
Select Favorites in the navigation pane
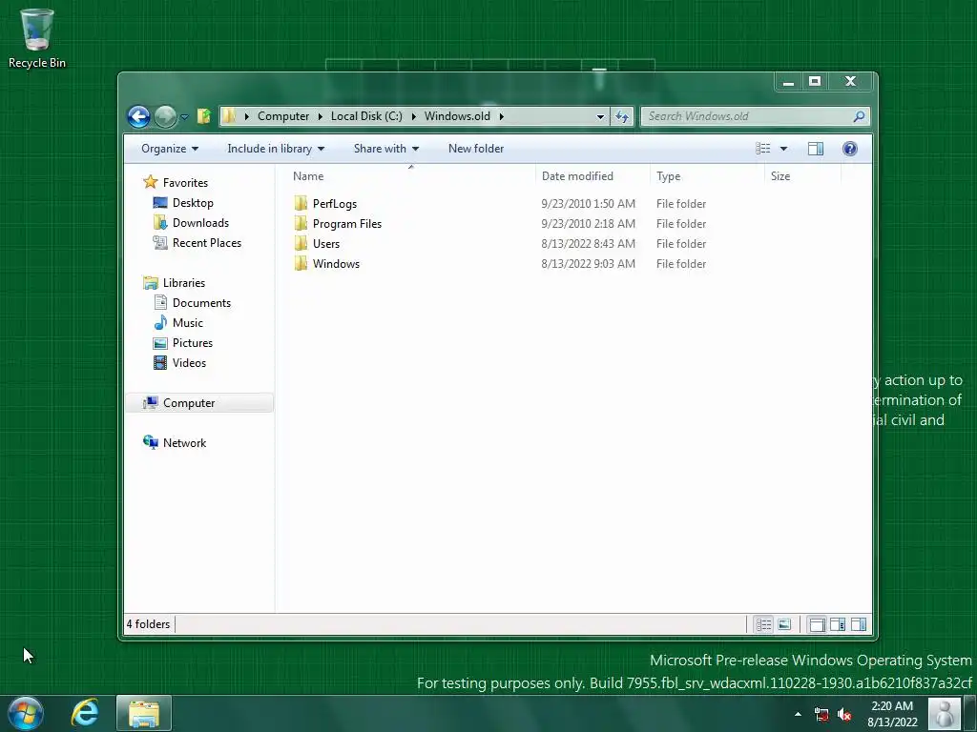(x=185, y=182)
